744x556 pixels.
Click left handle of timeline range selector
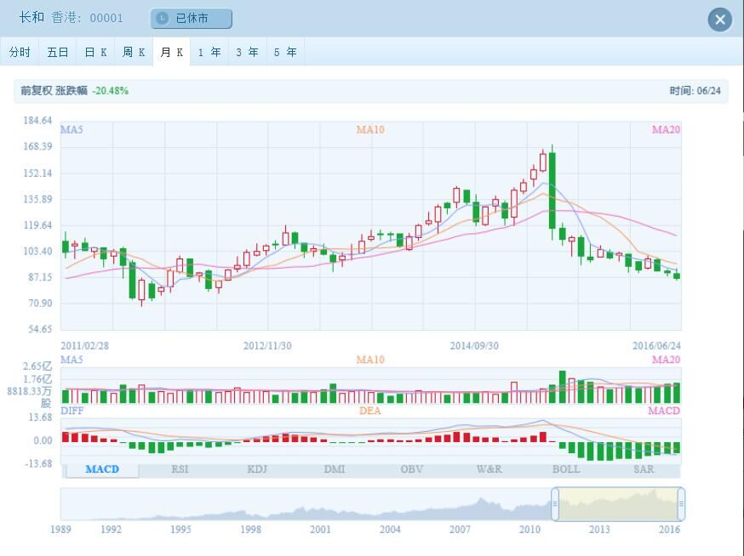[x=555, y=504]
